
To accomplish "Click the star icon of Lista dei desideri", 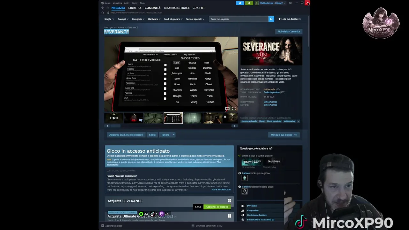I will click(280, 19).
